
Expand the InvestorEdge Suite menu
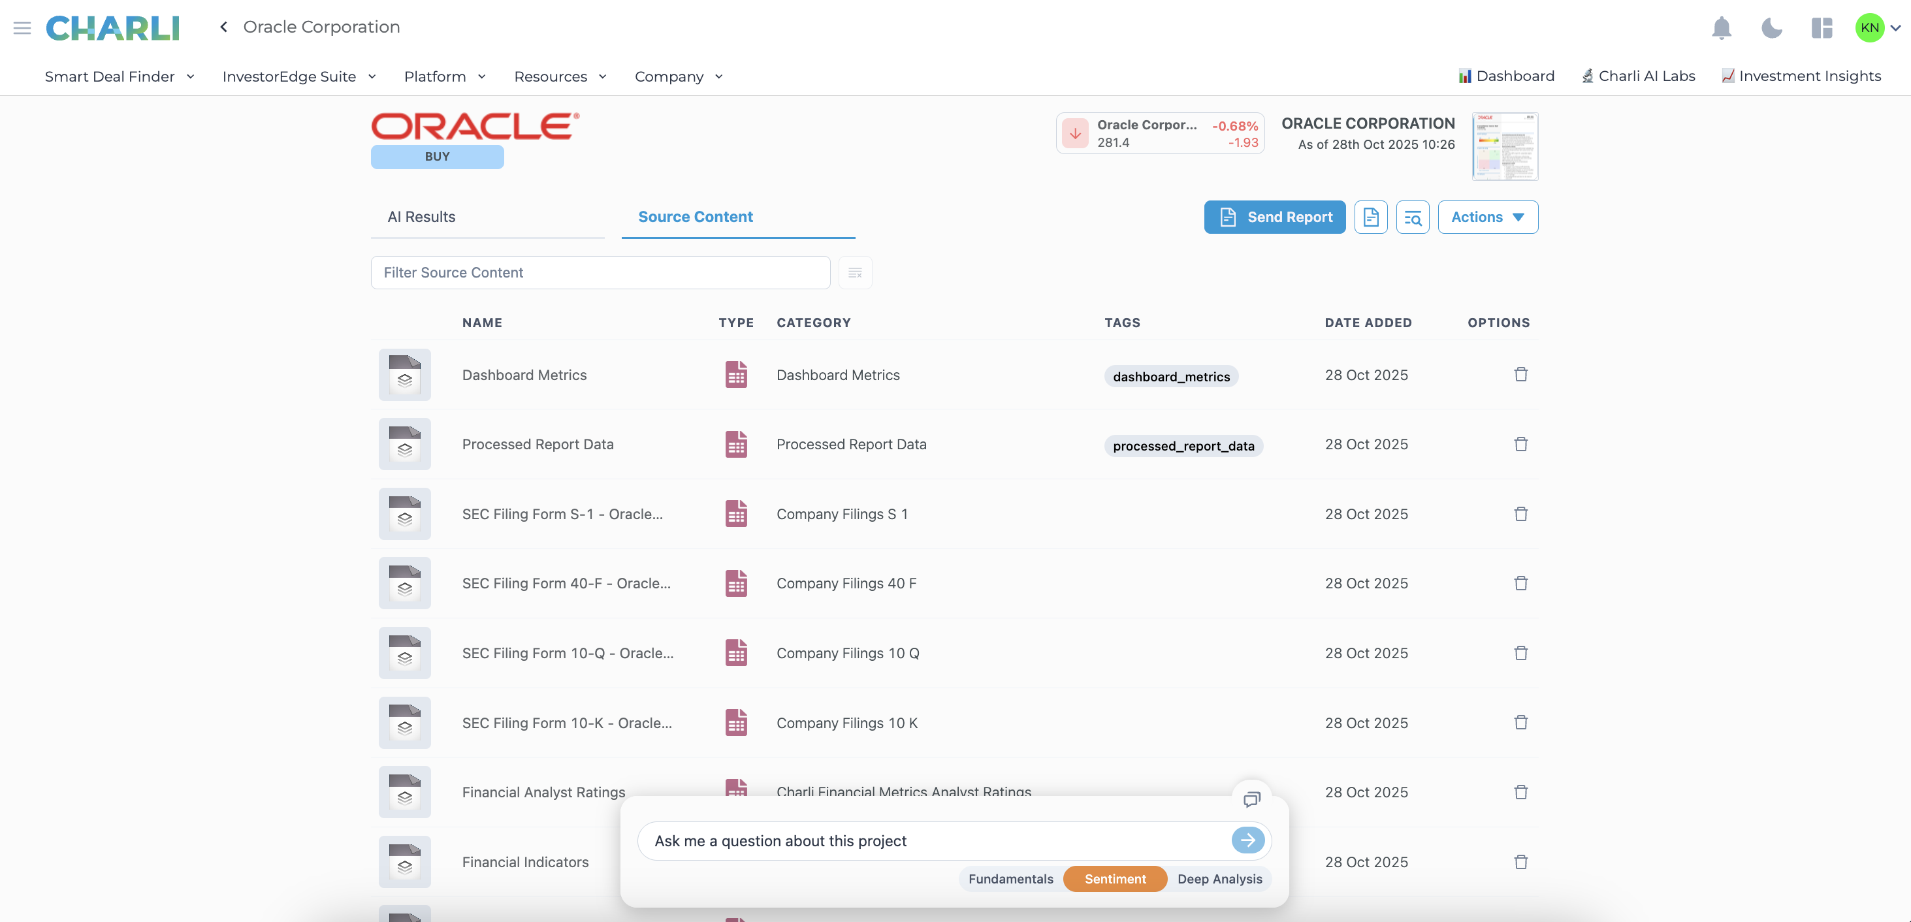pyautogui.click(x=299, y=76)
